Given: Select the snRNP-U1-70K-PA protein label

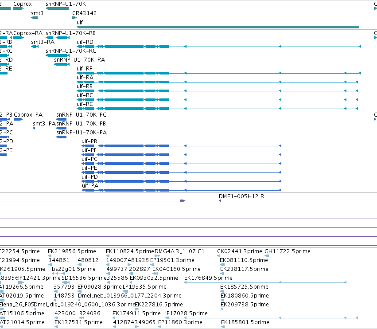Looking at the screenshot, I should (x=82, y=133).
